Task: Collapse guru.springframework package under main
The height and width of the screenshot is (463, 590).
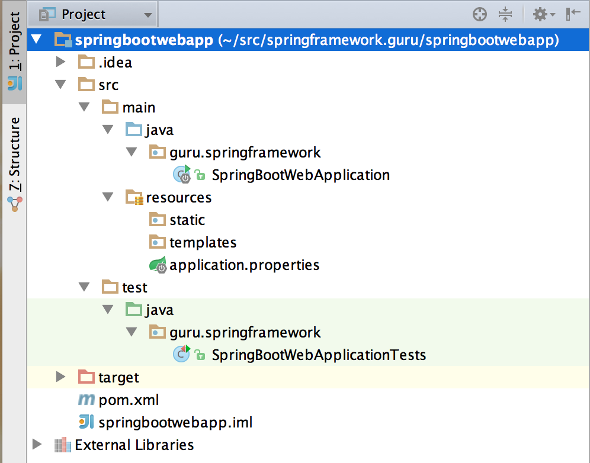Action: 132,152
